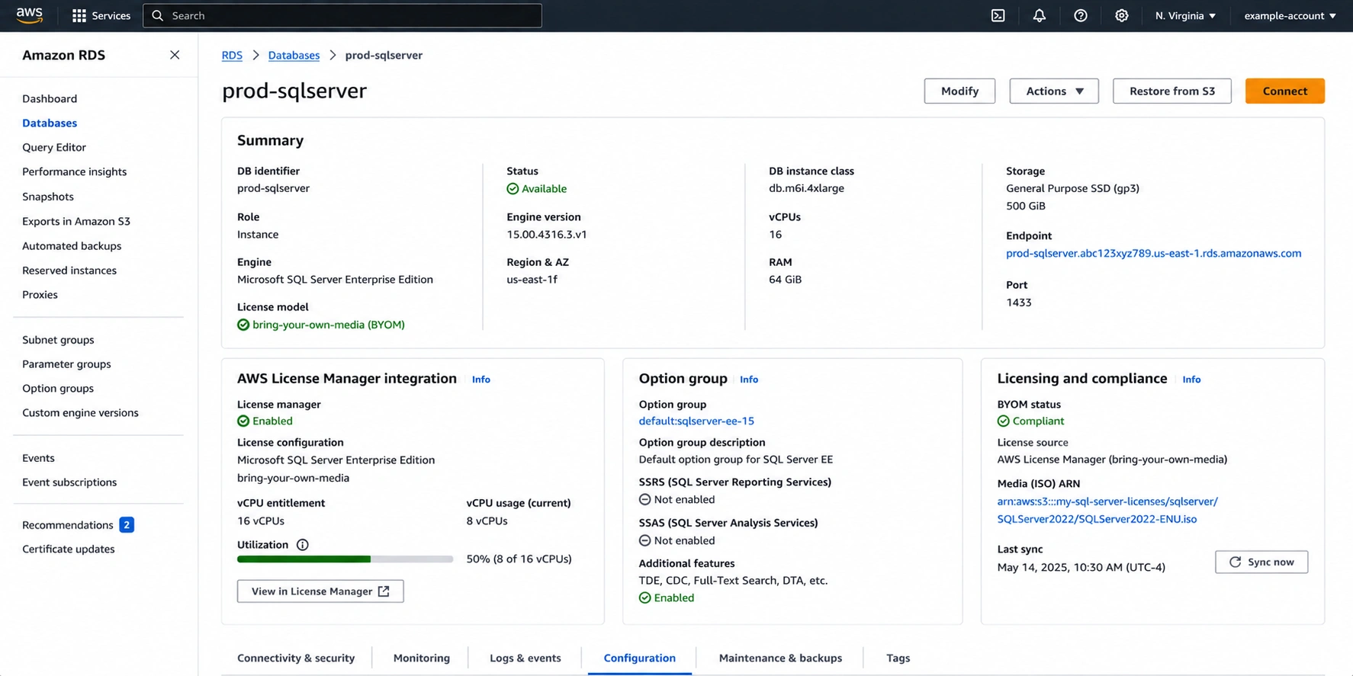Open Databases in the sidebar
The height and width of the screenshot is (676, 1353).
(50, 123)
